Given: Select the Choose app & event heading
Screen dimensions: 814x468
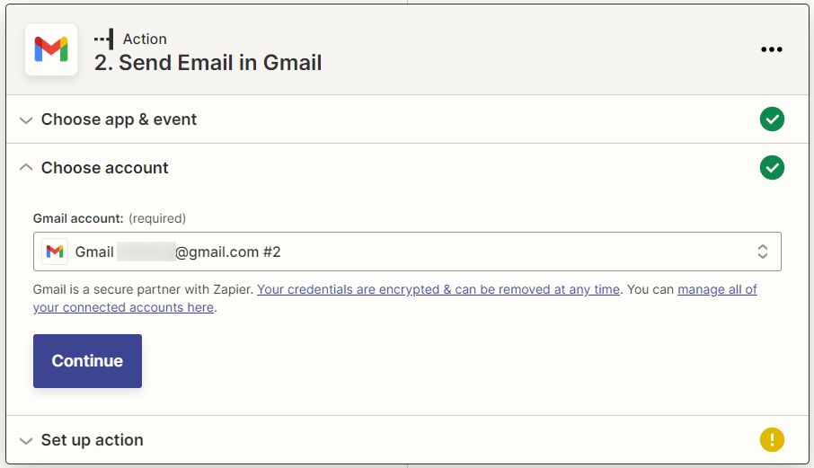Looking at the screenshot, I should [119, 119].
